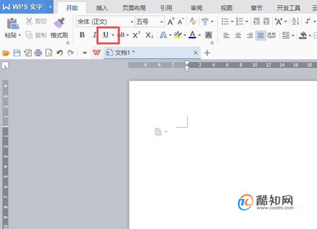
Task: Open the highlight color dropdown arrow
Action: point(185,35)
